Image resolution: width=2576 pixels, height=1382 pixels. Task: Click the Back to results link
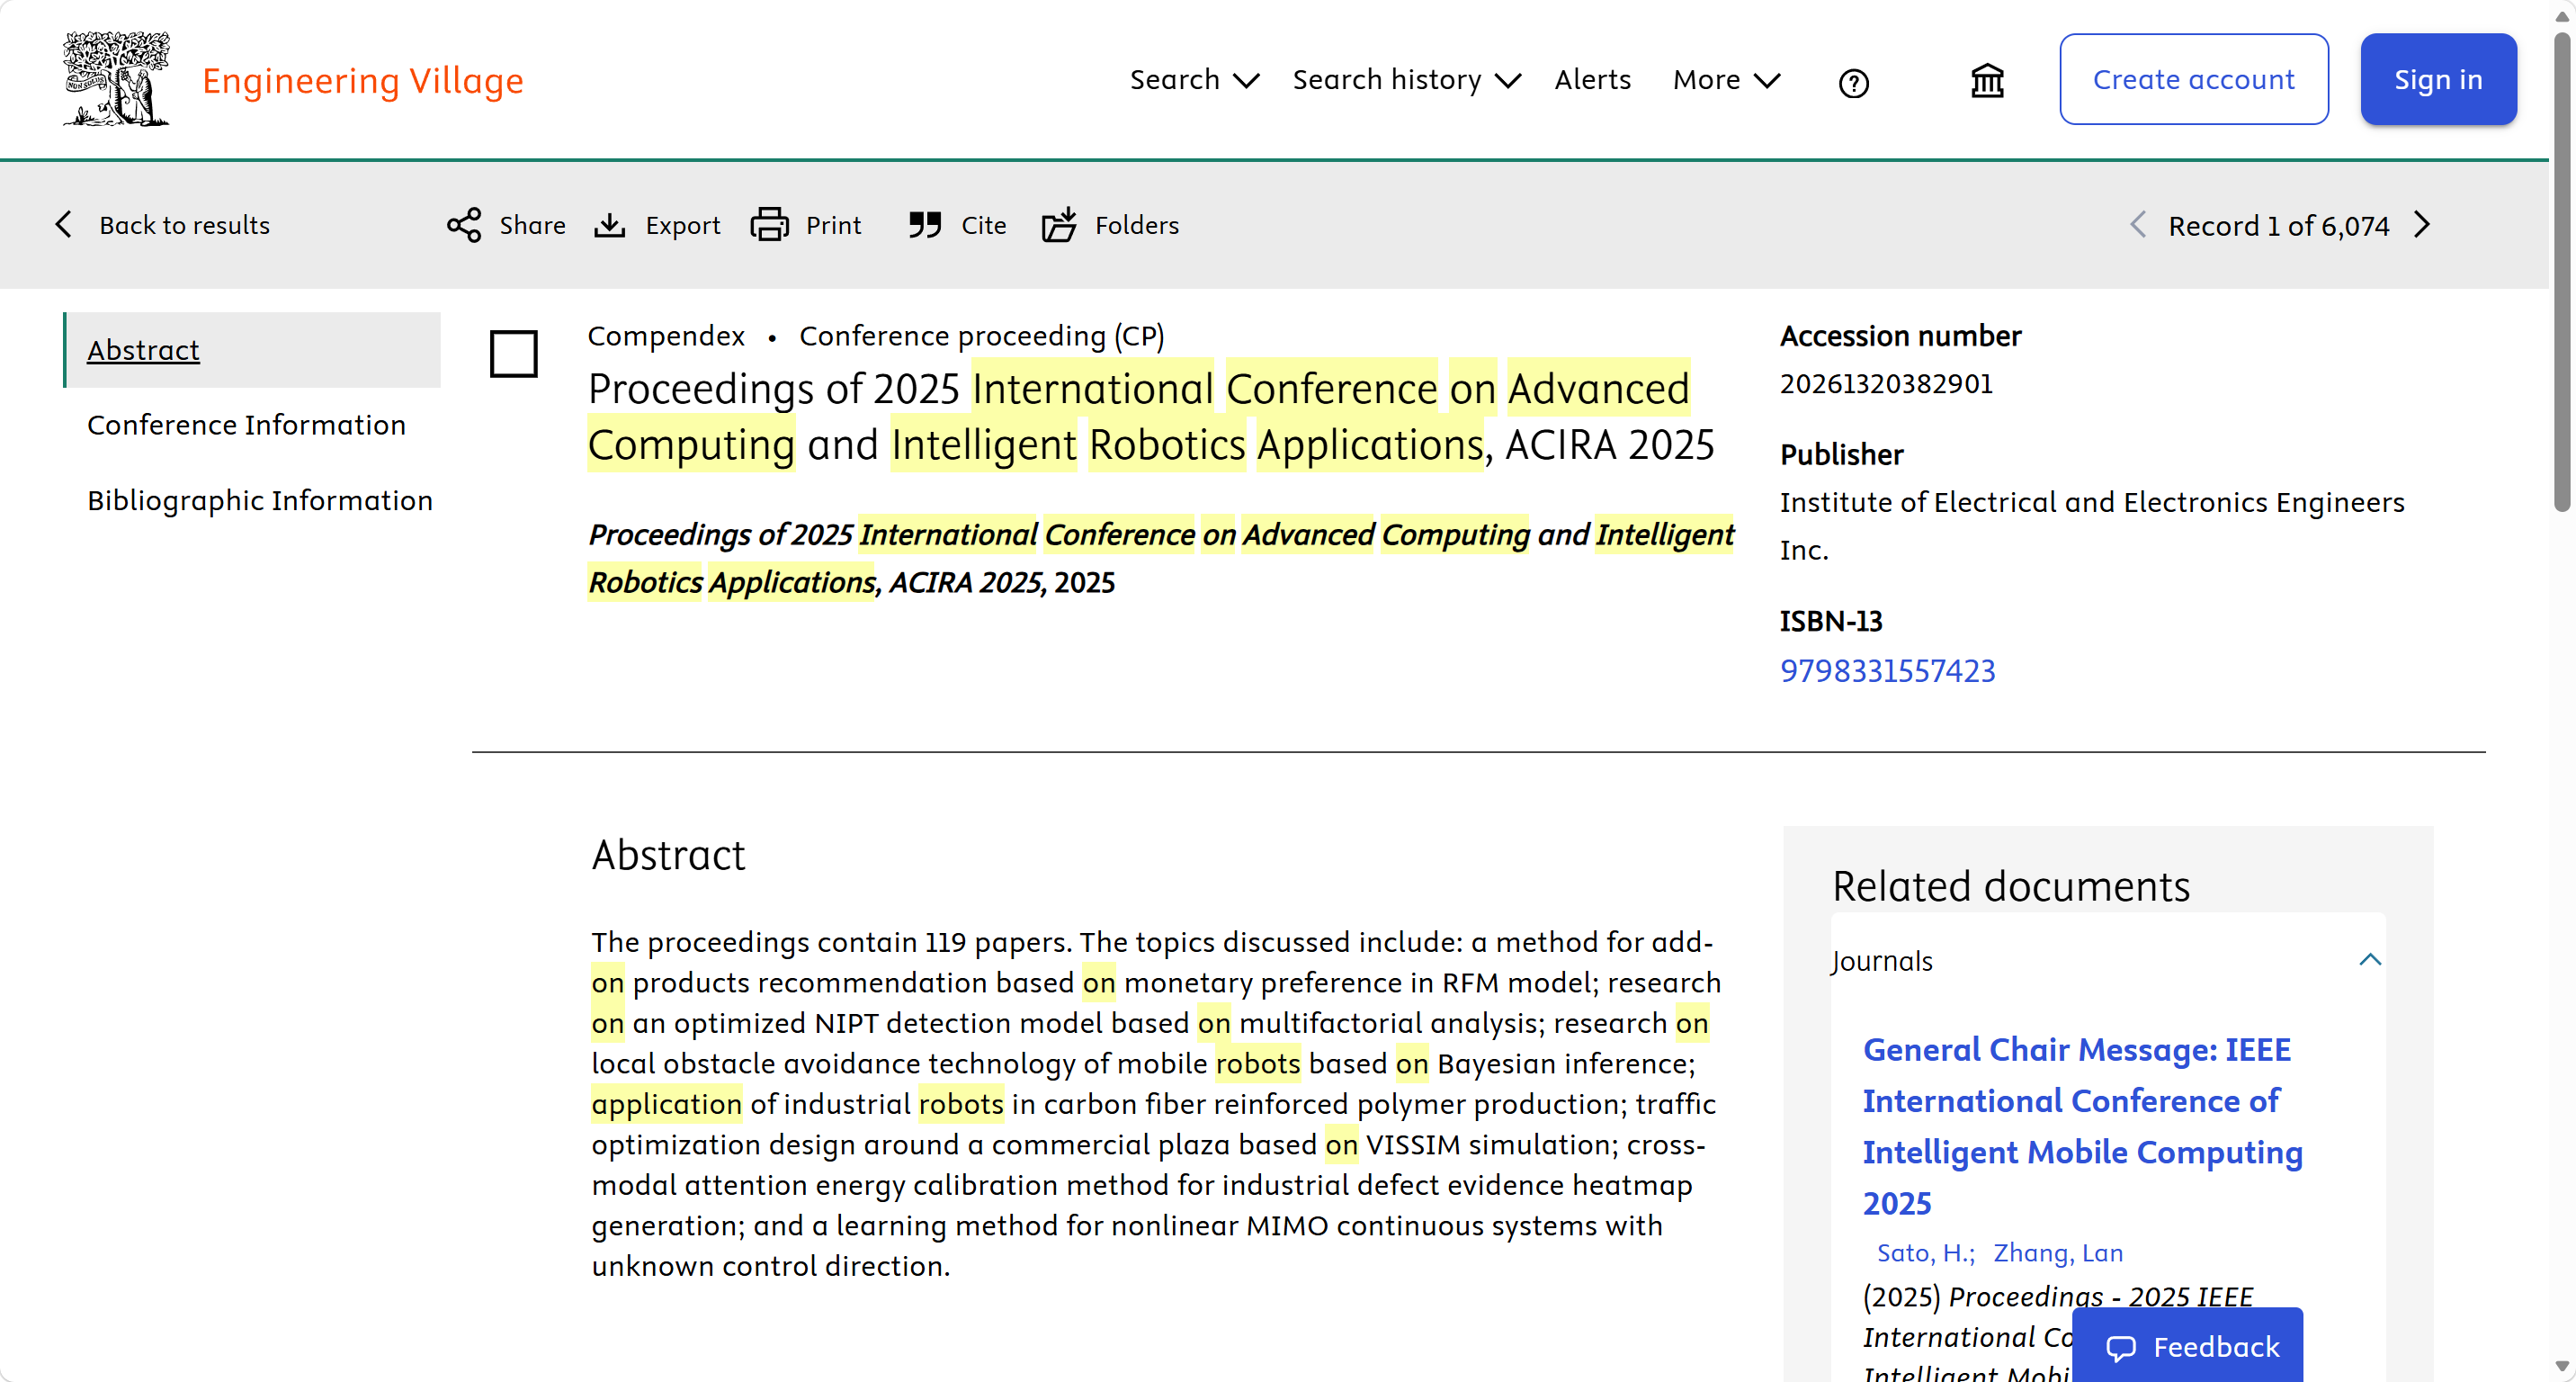click(x=184, y=225)
